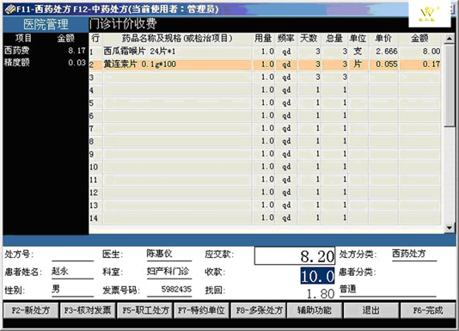The width and height of the screenshot is (459, 331).
Task: Select the F7-特约单位 button
Action: pyautogui.click(x=202, y=310)
